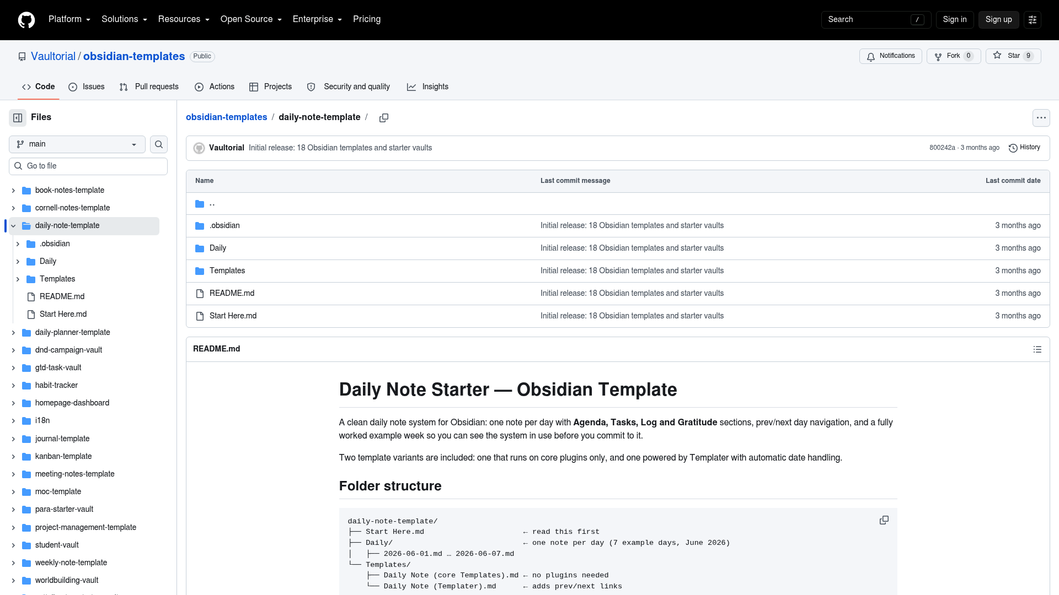Open the .obsidian folder in file table
Image resolution: width=1059 pixels, height=595 pixels.
[224, 226]
